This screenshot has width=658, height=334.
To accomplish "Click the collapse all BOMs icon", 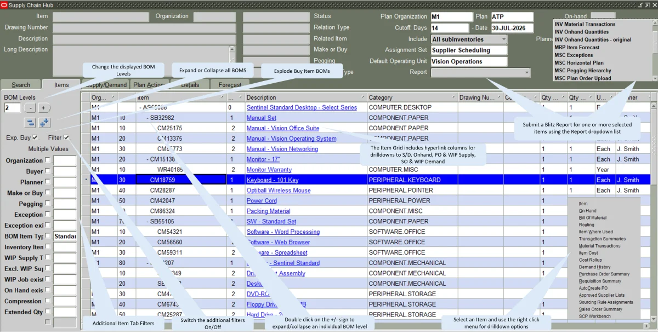I will (x=30, y=123).
